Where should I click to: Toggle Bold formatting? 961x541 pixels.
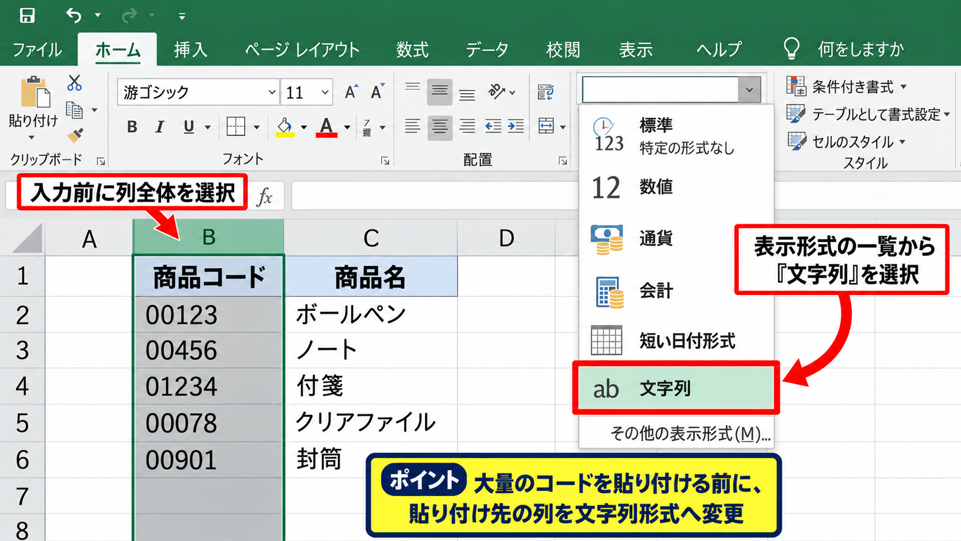coord(132,126)
